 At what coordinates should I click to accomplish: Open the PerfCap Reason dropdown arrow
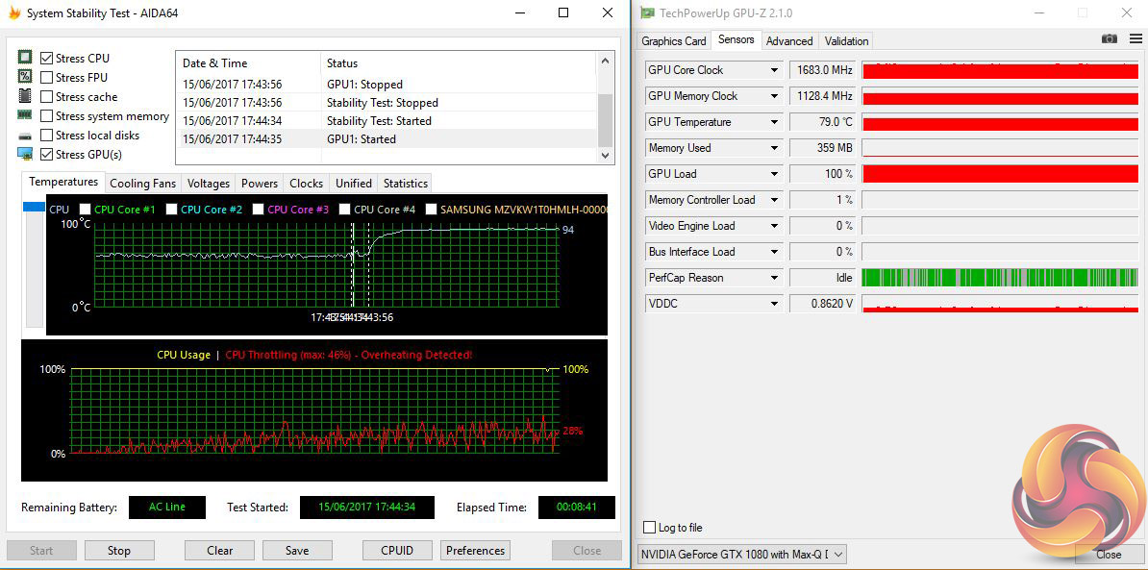pyautogui.click(x=774, y=278)
